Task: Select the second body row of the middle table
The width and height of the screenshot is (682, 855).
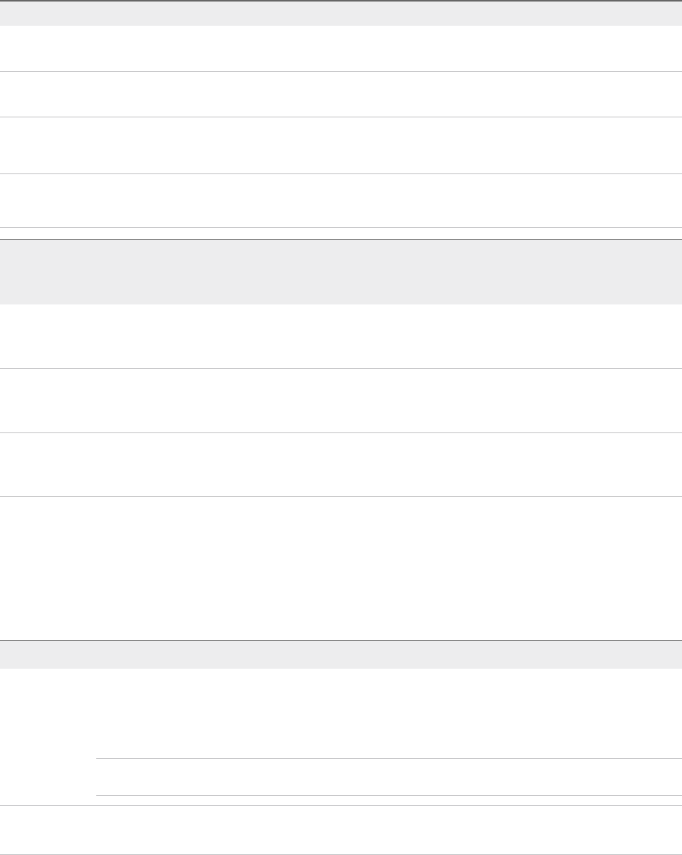Action: (341, 400)
